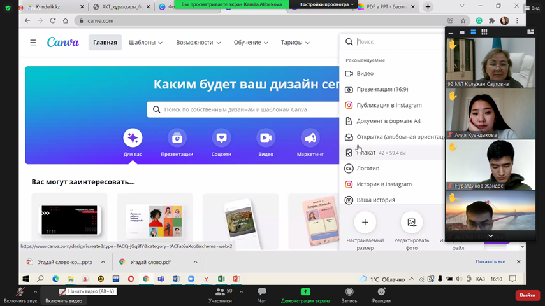Click Показать все downloads link

click(490, 262)
